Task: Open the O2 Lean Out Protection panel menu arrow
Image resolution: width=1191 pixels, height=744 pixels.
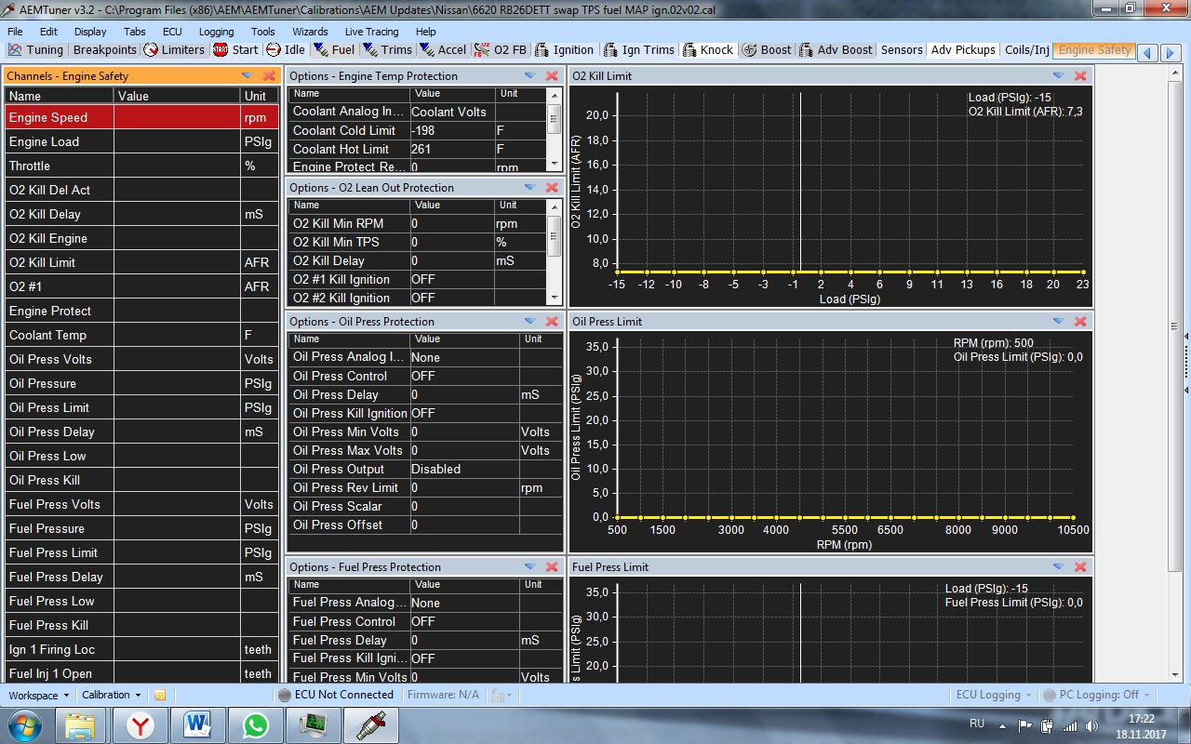Action: click(x=529, y=187)
